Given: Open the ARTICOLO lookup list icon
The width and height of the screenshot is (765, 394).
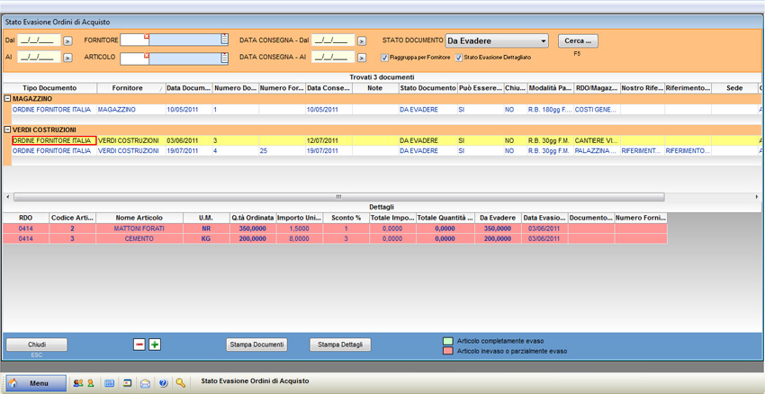Looking at the screenshot, I should [x=224, y=58].
